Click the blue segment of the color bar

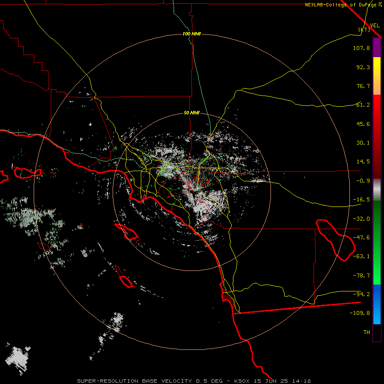tap(377, 304)
